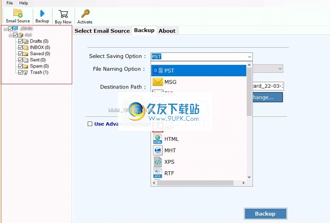Choose XPS text in format list
This screenshot has height=223, width=330.
[x=170, y=162]
